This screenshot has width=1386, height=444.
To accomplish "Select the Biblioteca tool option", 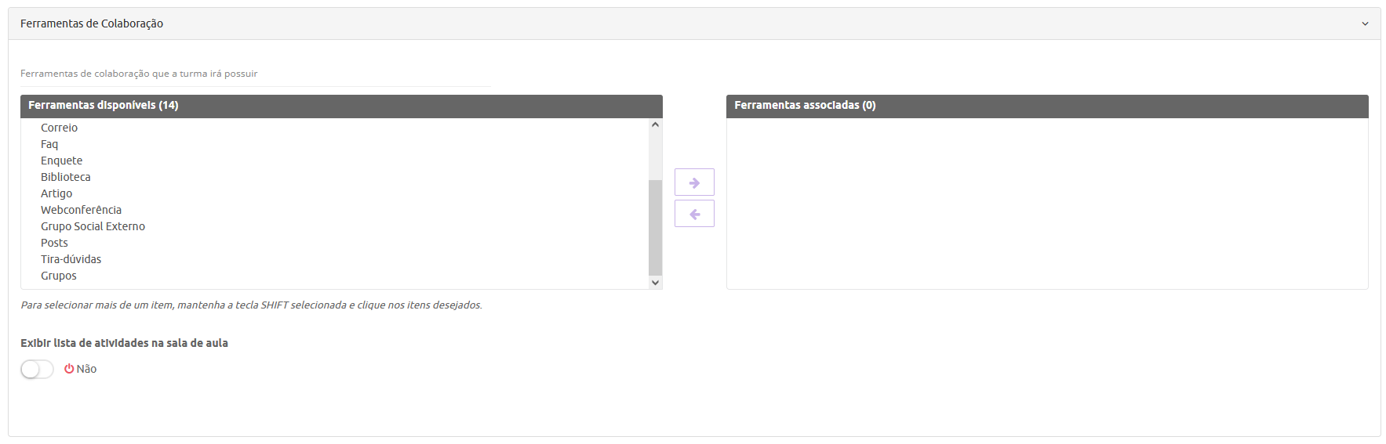I will (66, 177).
